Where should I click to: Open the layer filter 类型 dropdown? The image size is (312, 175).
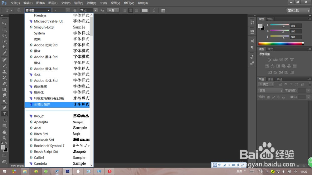pos(266,84)
